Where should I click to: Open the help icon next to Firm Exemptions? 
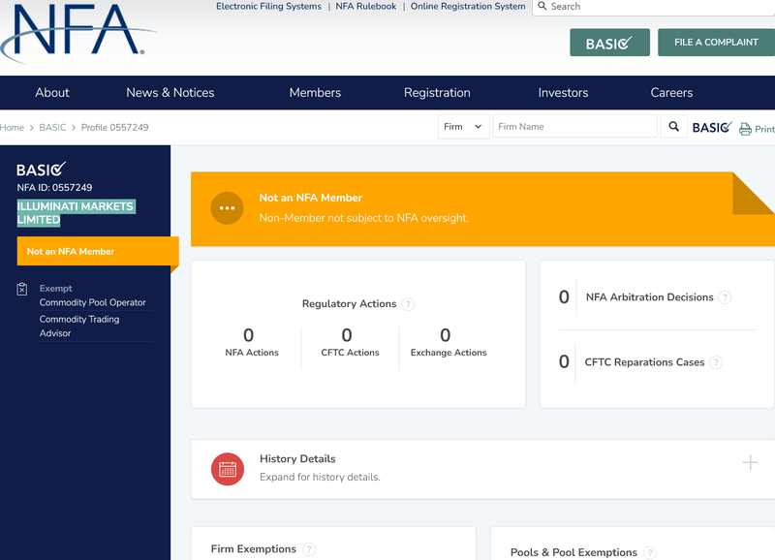point(309,549)
